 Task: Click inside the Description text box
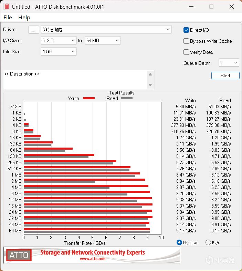coord(75,80)
